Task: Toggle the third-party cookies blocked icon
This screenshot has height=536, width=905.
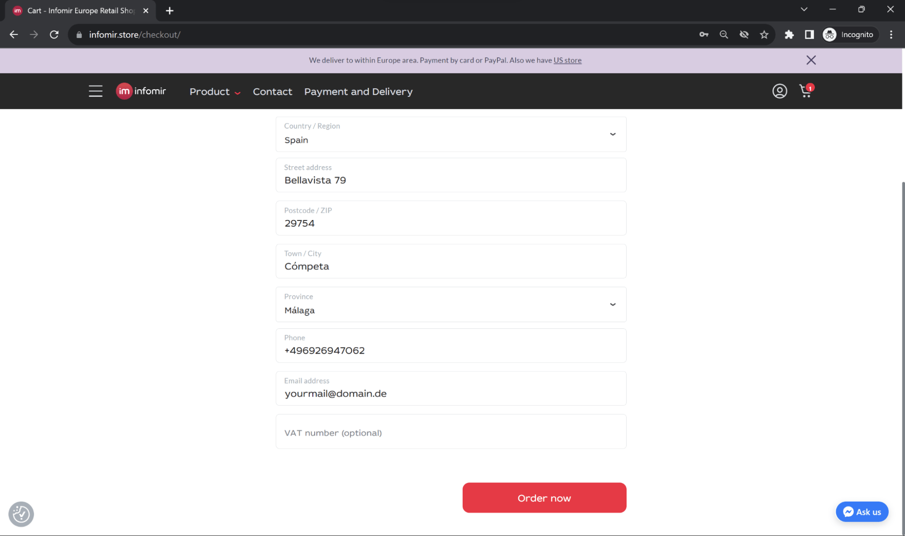Action: pos(744,34)
